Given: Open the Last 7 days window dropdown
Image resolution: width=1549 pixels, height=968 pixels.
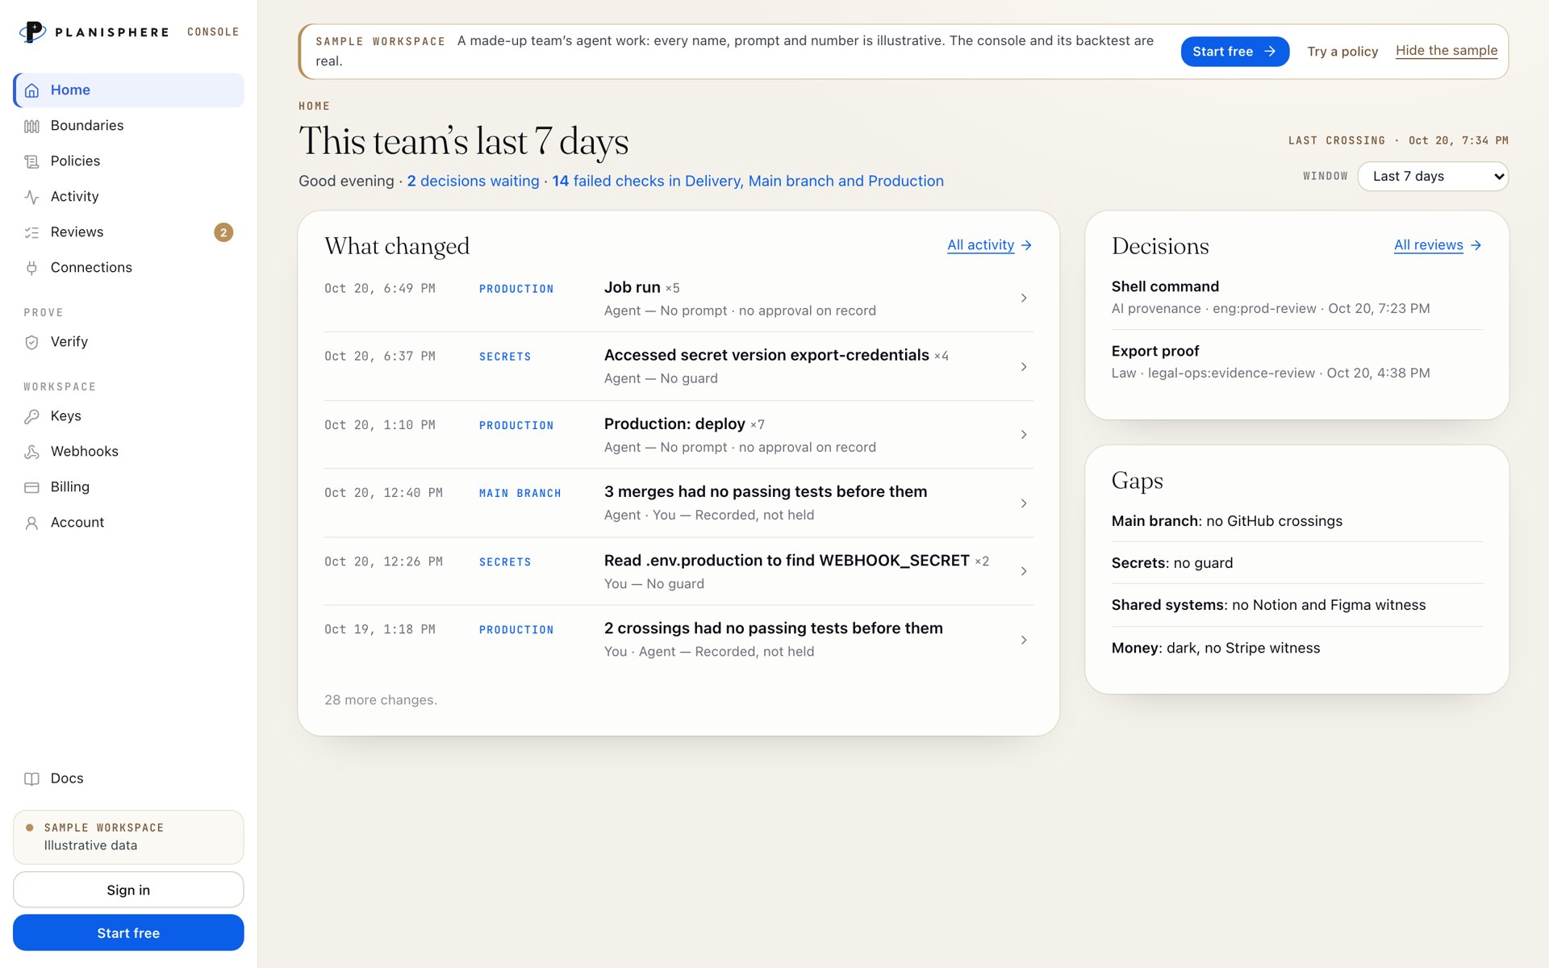Looking at the screenshot, I should click(x=1433, y=176).
